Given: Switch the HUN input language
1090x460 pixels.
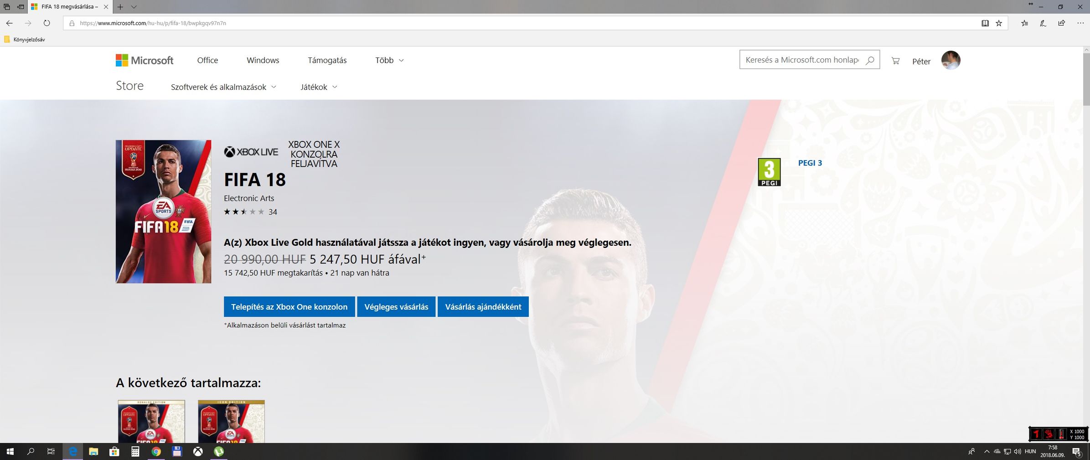Looking at the screenshot, I should coord(1030,451).
